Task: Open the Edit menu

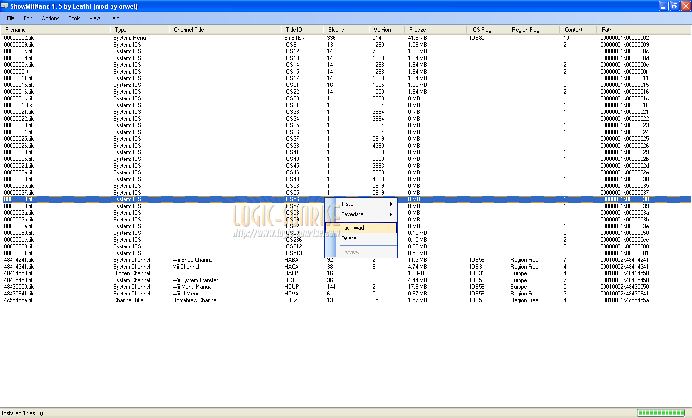Action: [28, 18]
